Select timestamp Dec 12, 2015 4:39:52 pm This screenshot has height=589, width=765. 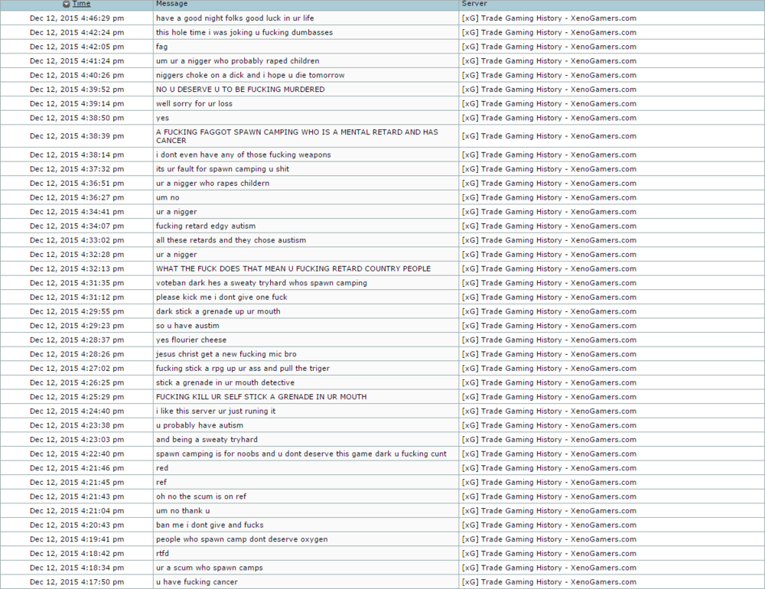coord(76,89)
